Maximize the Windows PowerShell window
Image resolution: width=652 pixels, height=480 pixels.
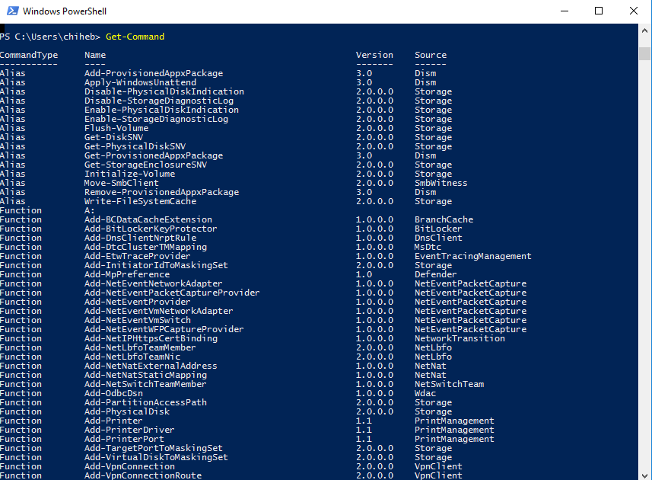pyautogui.click(x=599, y=11)
